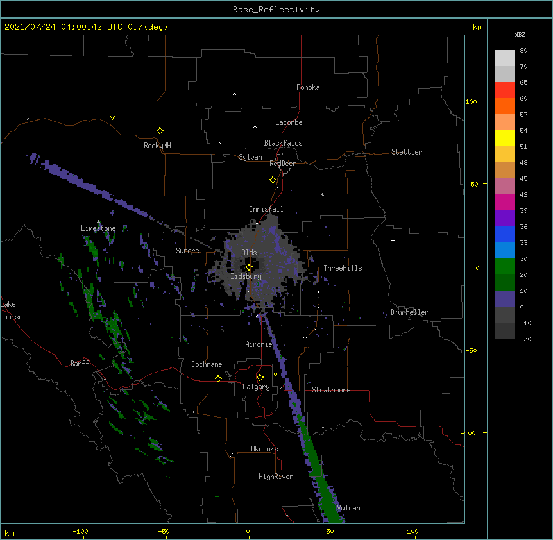Click the Strathmore label

click(x=331, y=390)
